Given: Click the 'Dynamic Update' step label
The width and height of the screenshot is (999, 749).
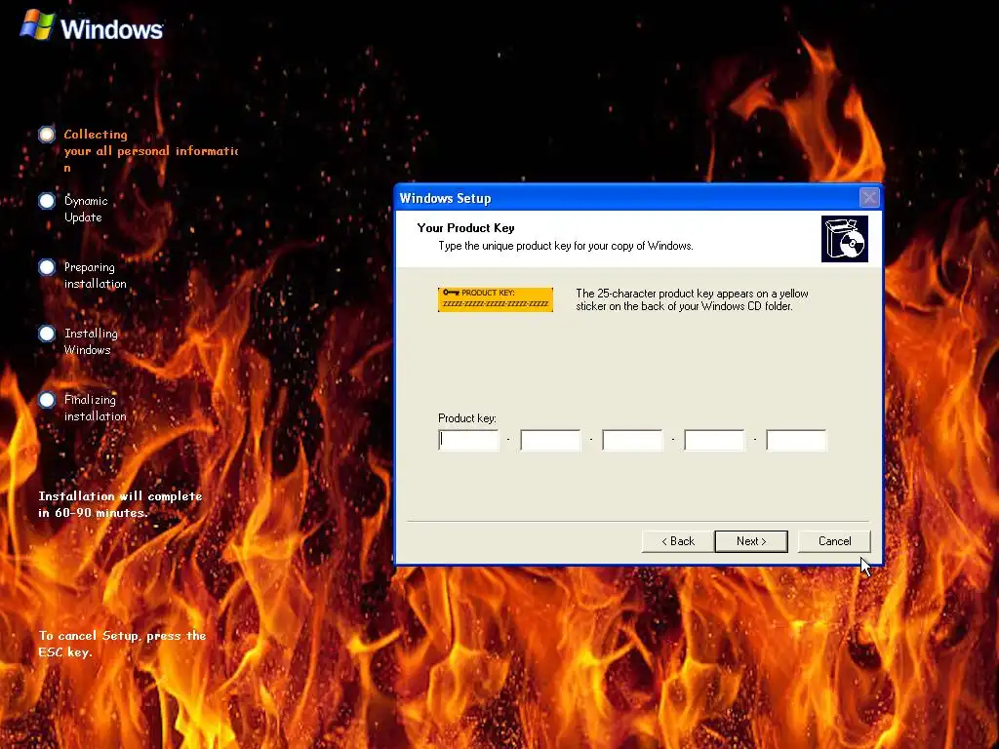Looking at the screenshot, I should pos(86,209).
